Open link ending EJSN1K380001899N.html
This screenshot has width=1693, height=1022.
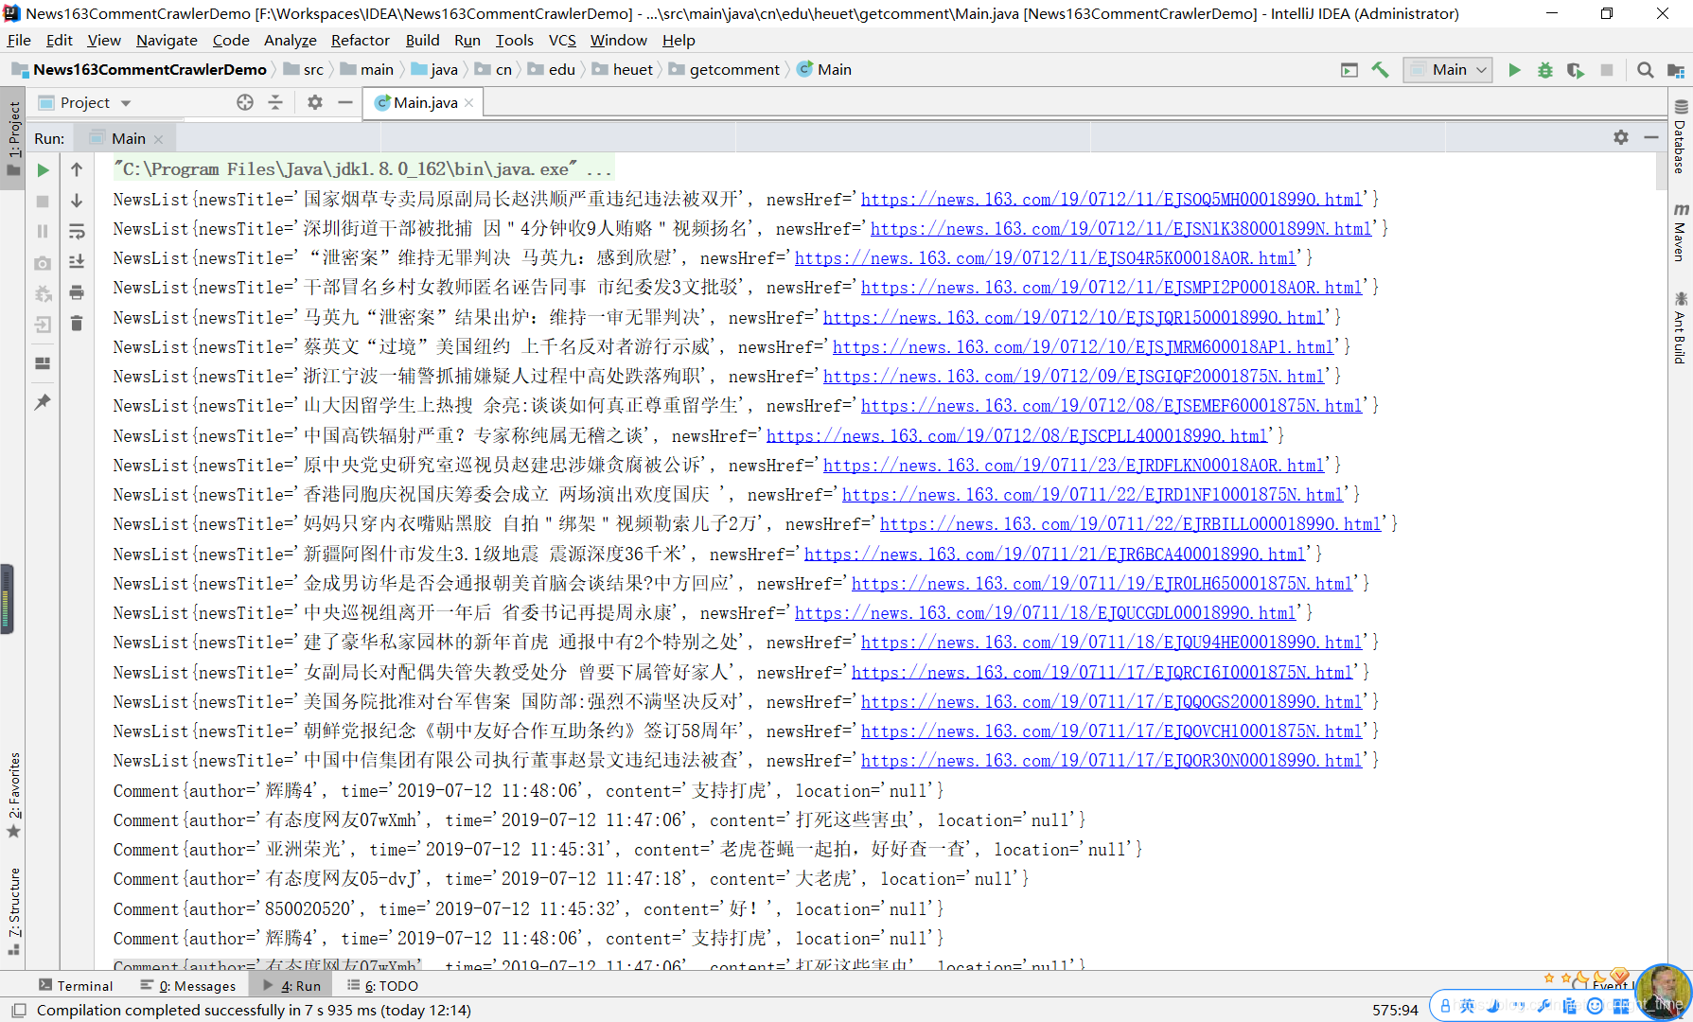coord(1120,229)
